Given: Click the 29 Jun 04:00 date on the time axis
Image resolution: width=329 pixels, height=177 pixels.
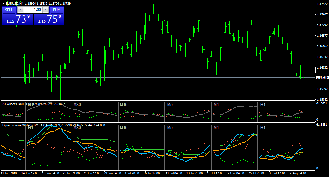Looking at the screenshot, I should click(113, 173).
